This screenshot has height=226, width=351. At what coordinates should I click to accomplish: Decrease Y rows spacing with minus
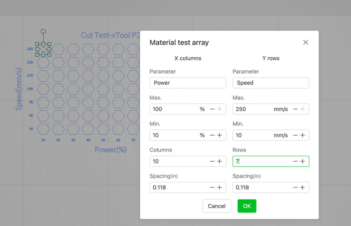click(x=295, y=187)
